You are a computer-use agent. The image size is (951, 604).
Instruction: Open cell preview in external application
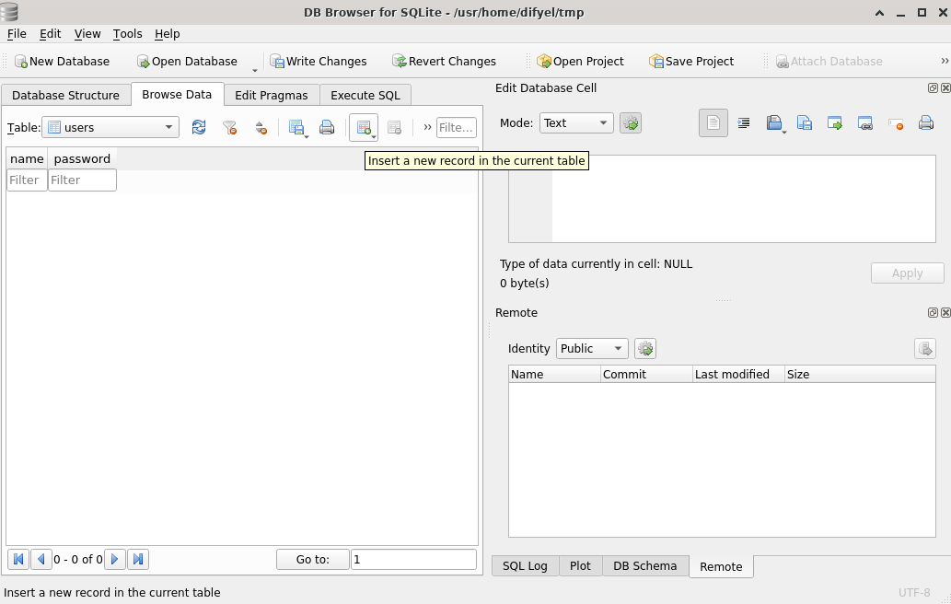point(835,123)
